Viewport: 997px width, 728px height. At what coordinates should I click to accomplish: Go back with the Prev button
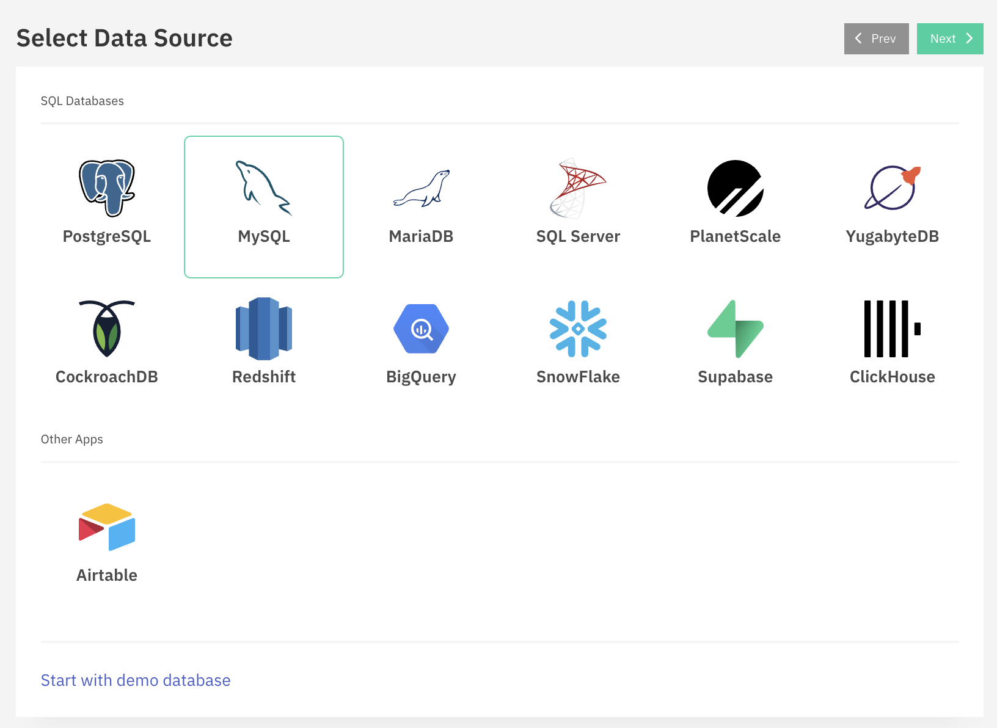877,38
